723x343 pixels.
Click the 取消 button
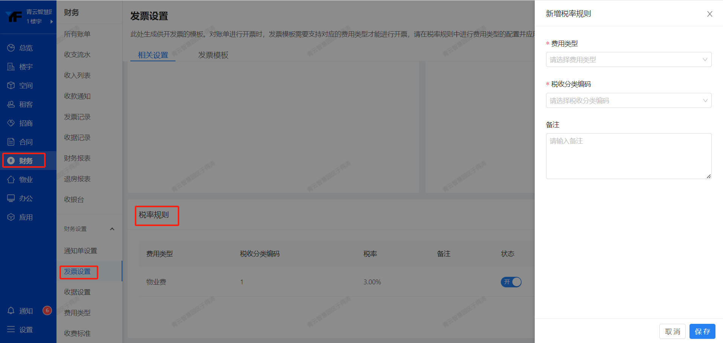click(x=673, y=331)
